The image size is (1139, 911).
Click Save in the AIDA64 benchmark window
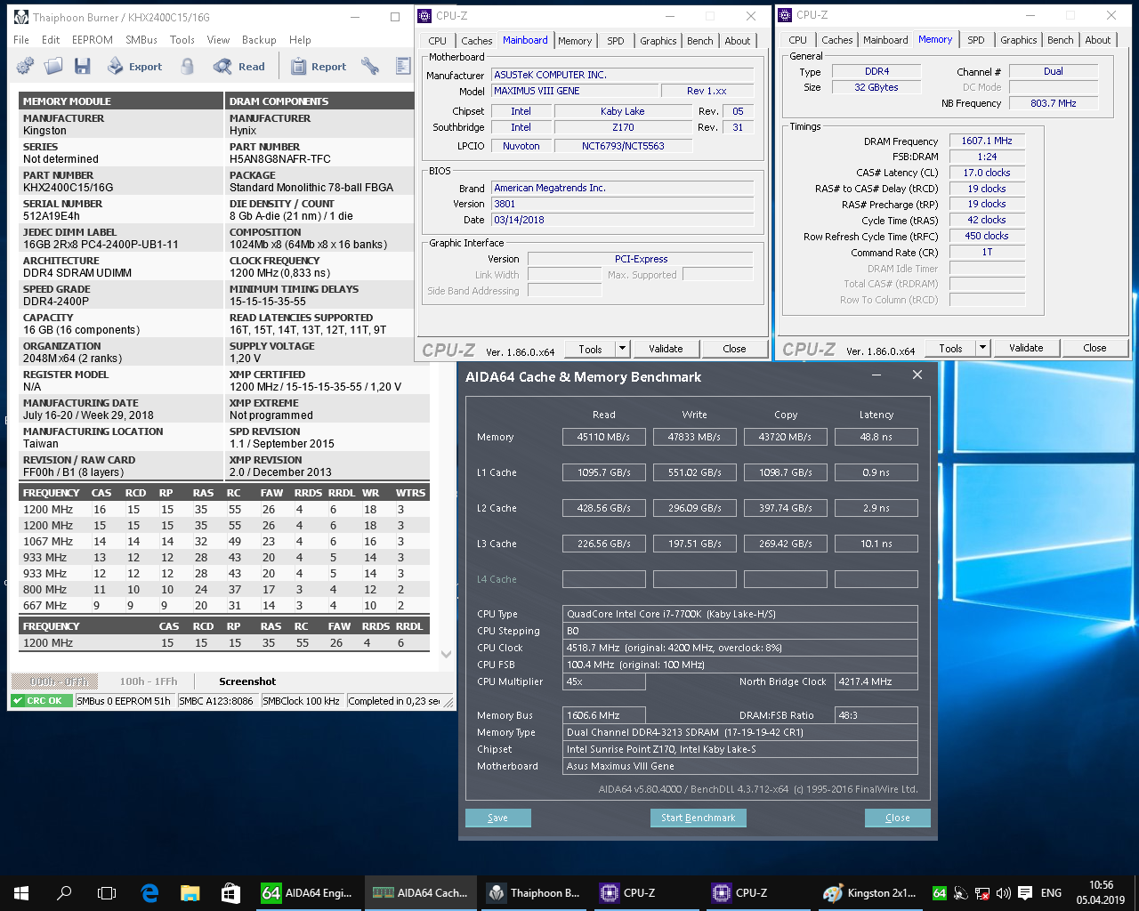(497, 818)
